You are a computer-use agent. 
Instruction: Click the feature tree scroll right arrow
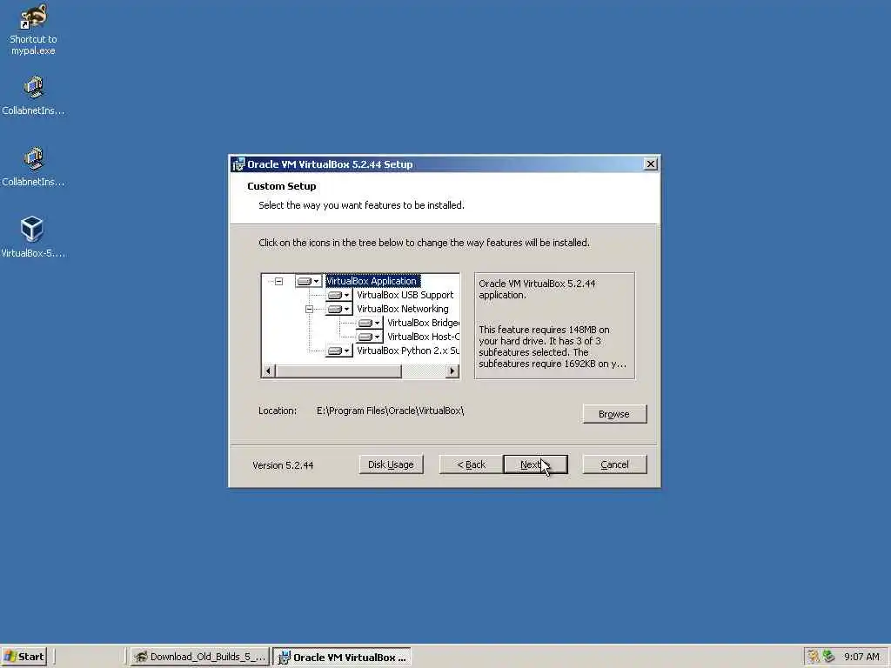coord(452,371)
